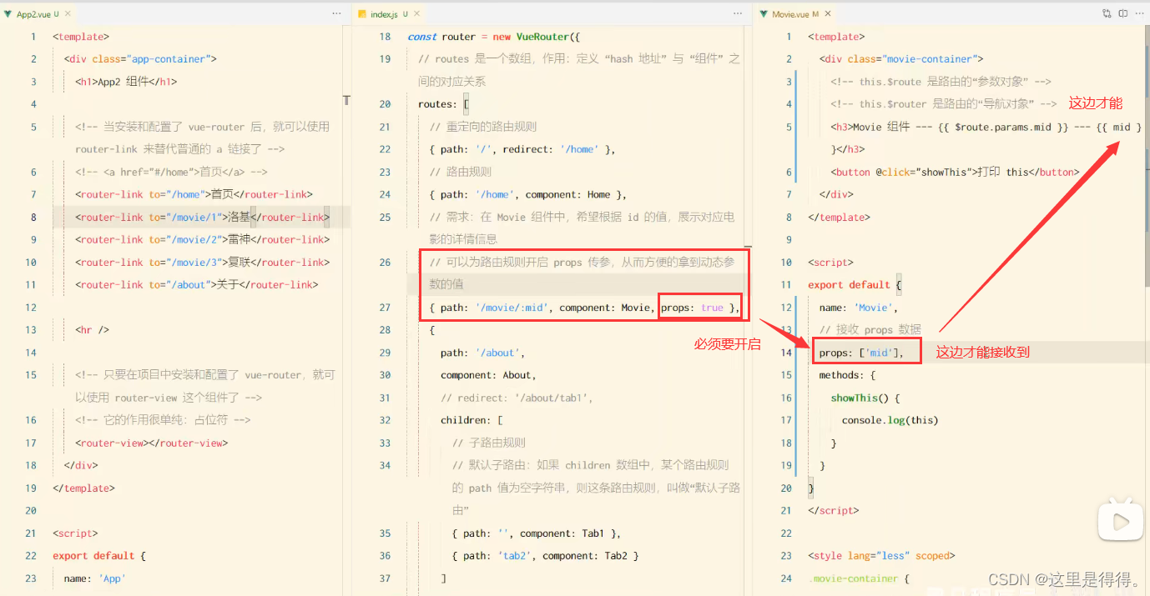Viewport: 1150px width, 596px height.
Task: Click the button @click="showThis" line
Action: [x=955, y=172]
